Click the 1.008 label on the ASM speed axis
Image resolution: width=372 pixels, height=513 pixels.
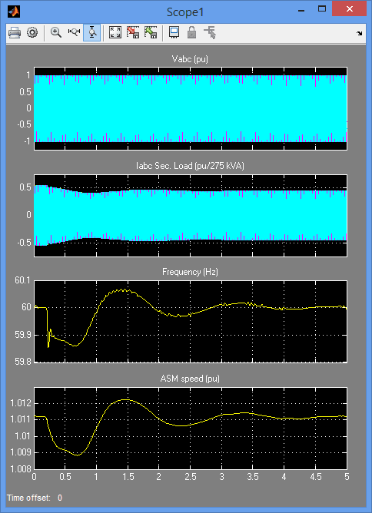click(x=22, y=469)
